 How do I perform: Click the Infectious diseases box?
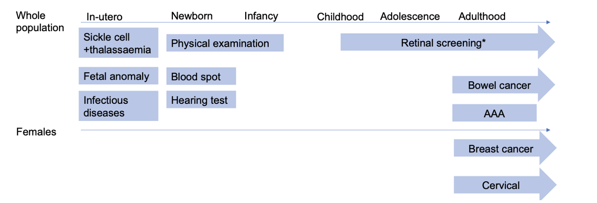click(x=118, y=106)
